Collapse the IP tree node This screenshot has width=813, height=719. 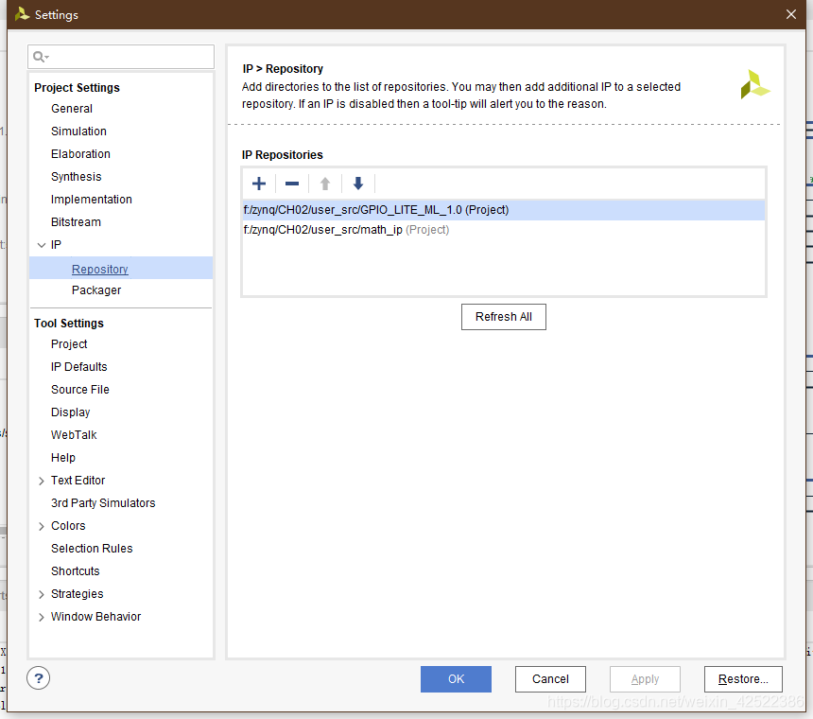pyautogui.click(x=42, y=245)
